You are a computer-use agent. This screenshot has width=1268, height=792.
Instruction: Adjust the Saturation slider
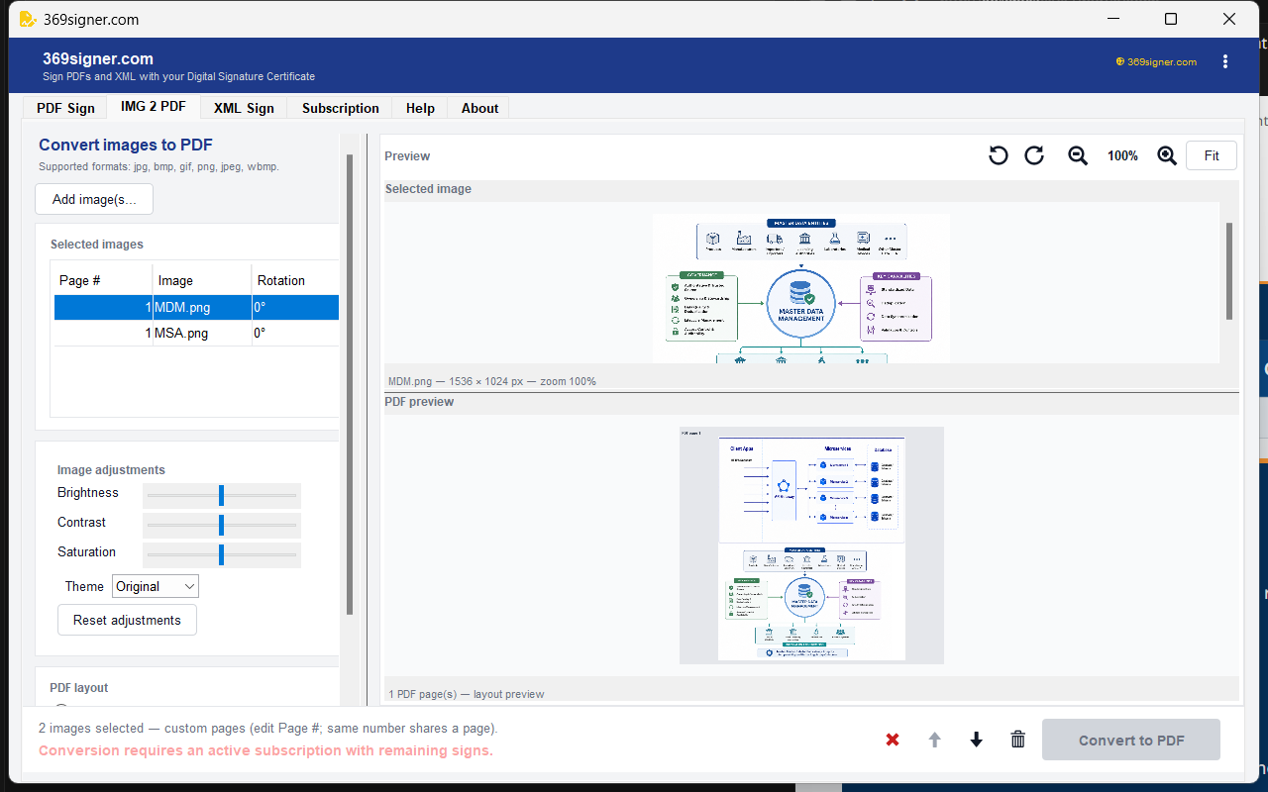(x=222, y=554)
